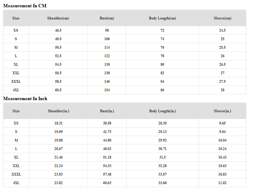Click the 4XL bust value 154
256x189 pixels.
[107, 90]
